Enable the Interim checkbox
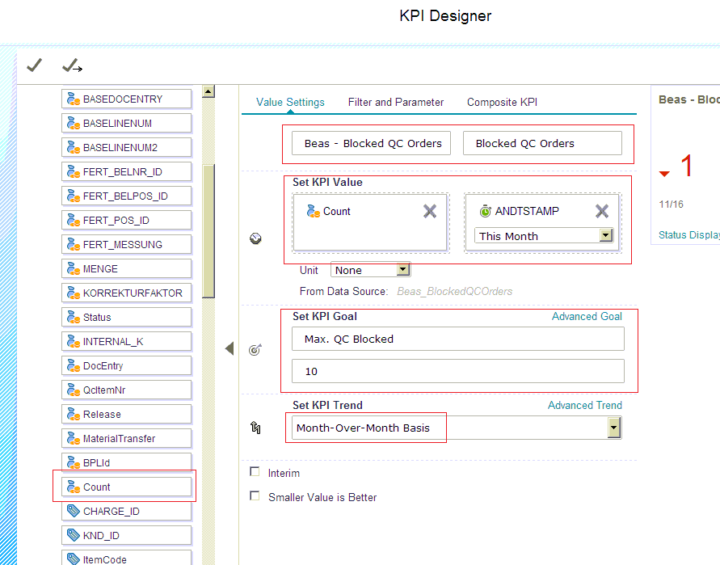This screenshot has width=720, height=565. 255,471
